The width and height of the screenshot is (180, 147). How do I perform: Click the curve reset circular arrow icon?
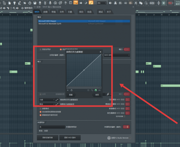pos(71,90)
